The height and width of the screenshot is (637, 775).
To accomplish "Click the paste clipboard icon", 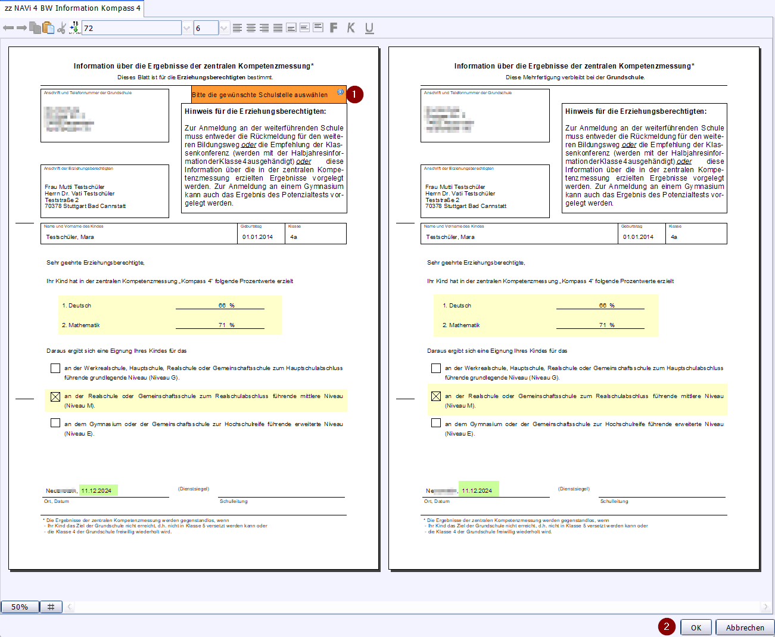I will point(48,28).
